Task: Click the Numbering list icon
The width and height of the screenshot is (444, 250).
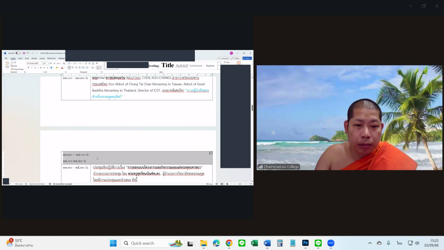Action: [75, 63]
